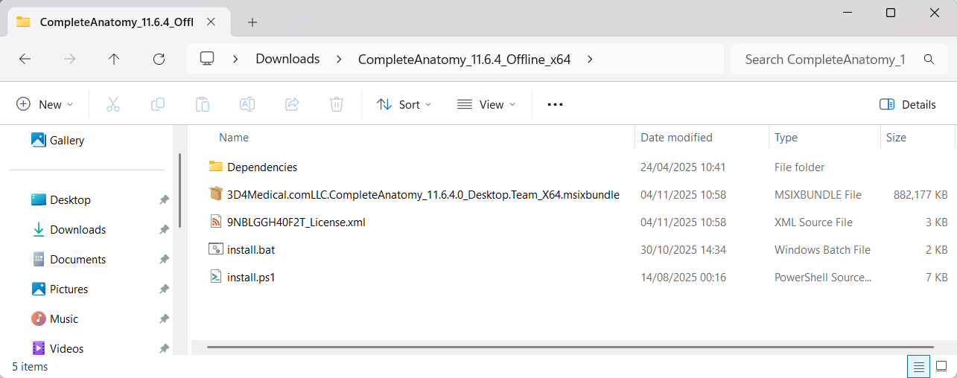Open the View layout dropdown
This screenshot has width=957, height=378.
(x=486, y=104)
